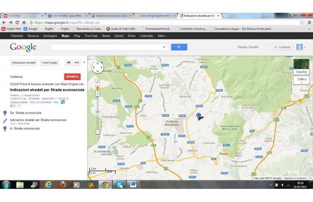Screen dimensions: 313x202
Task: Click the red MODIFICA button
Action: tap(73, 77)
